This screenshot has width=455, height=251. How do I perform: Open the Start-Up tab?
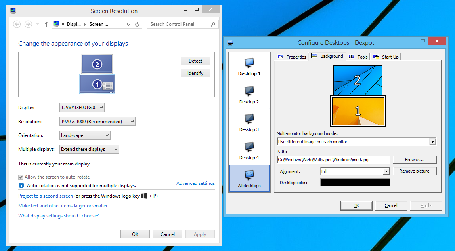(x=386, y=57)
